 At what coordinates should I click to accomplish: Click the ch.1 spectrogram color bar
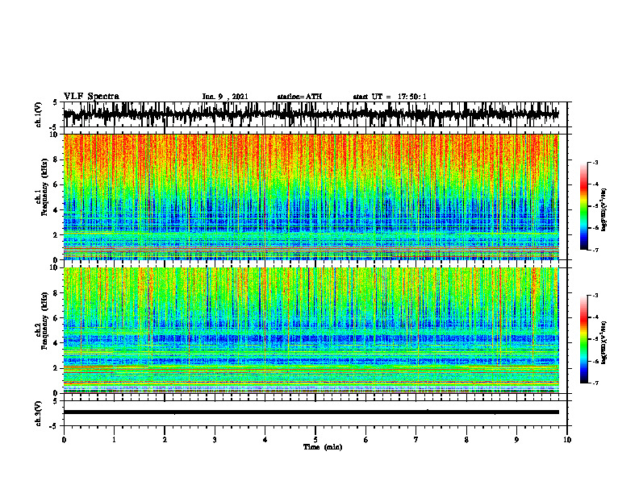click(x=583, y=206)
